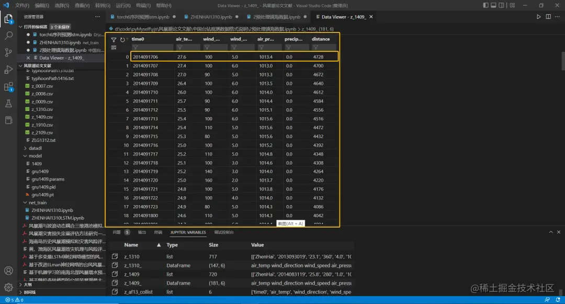Collapse the 打开的编辑器 section
This screenshot has width=565, height=304.
click(20, 27)
